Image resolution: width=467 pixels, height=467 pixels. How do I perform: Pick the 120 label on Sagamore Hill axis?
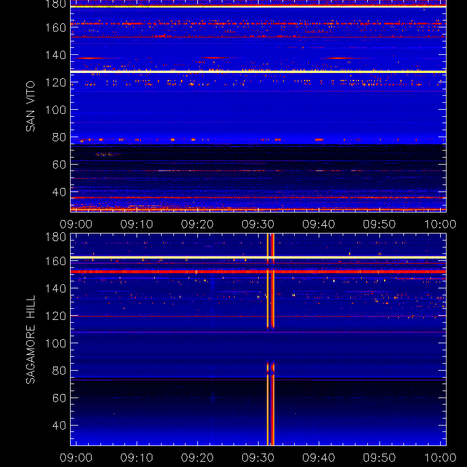click(x=55, y=316)
